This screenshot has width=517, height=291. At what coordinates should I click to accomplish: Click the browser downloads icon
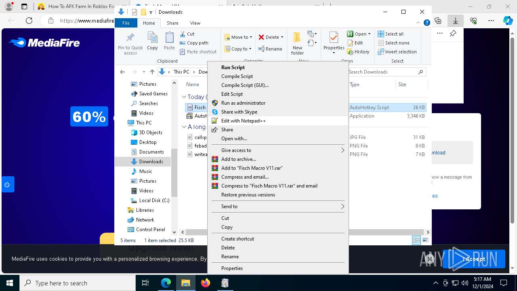(456, 21)
